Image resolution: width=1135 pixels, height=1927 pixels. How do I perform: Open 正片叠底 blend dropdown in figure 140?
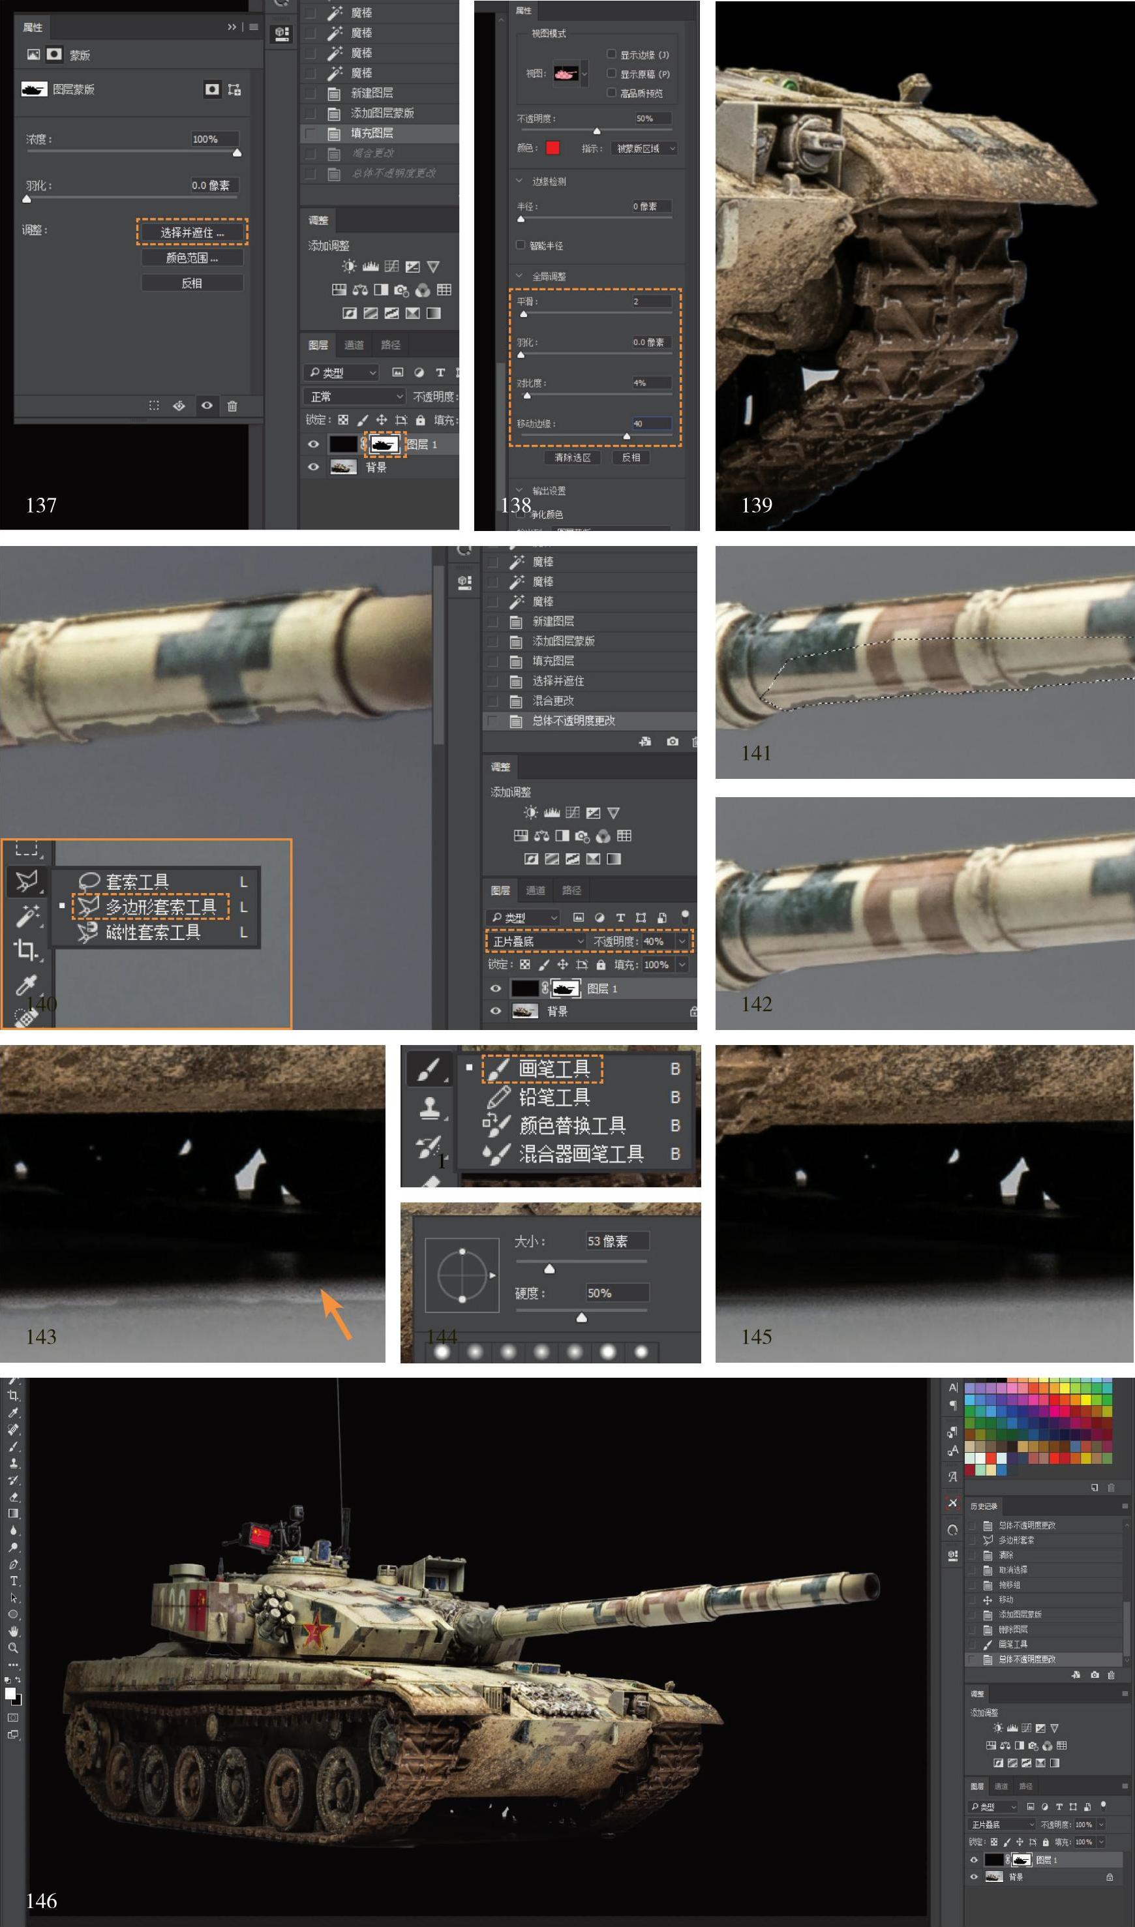click(536, 941)
